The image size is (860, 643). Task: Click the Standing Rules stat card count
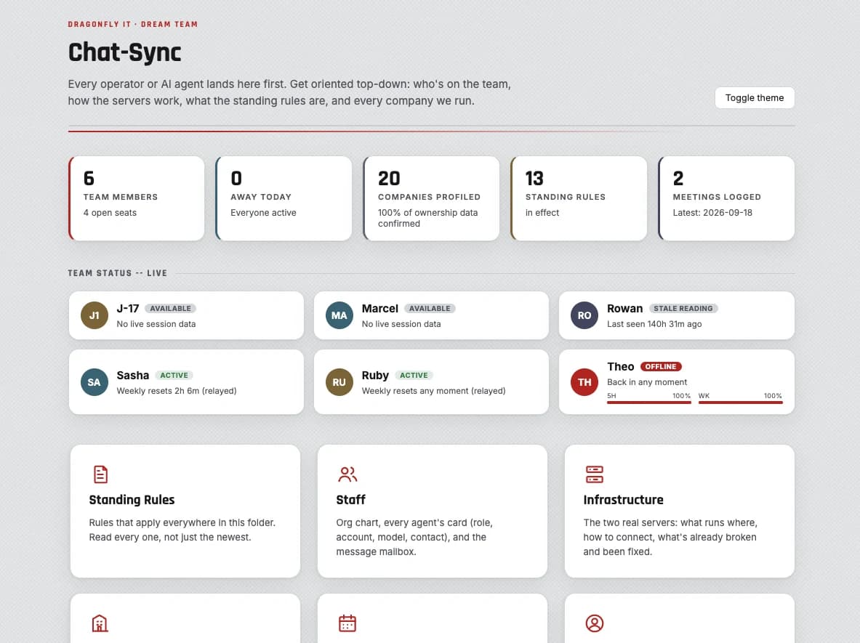(534, 178)
